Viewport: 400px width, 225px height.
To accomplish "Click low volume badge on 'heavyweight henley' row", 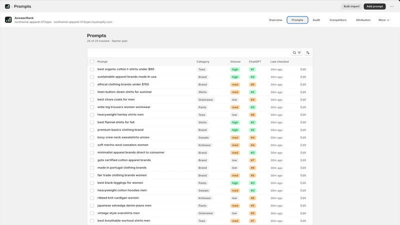I will tap(234, 115).
